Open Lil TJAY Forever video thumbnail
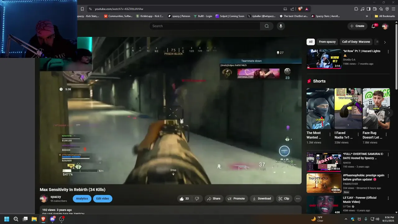The width and height of the screenshot is (398, 224). tap(324, 205)
